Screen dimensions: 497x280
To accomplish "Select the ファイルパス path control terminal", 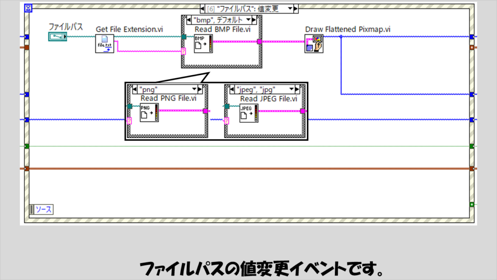I will [x=57, y=37].
